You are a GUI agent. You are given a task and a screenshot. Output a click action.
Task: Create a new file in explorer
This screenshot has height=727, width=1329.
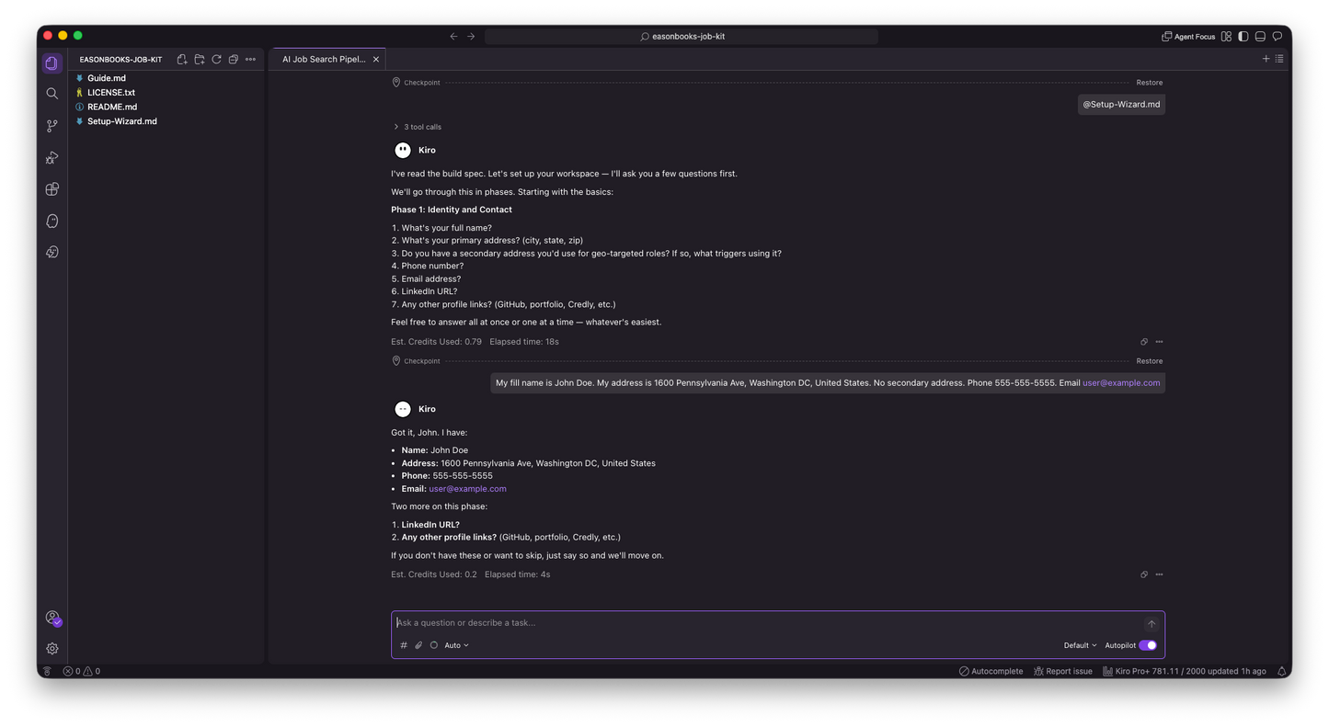(182, 60)
